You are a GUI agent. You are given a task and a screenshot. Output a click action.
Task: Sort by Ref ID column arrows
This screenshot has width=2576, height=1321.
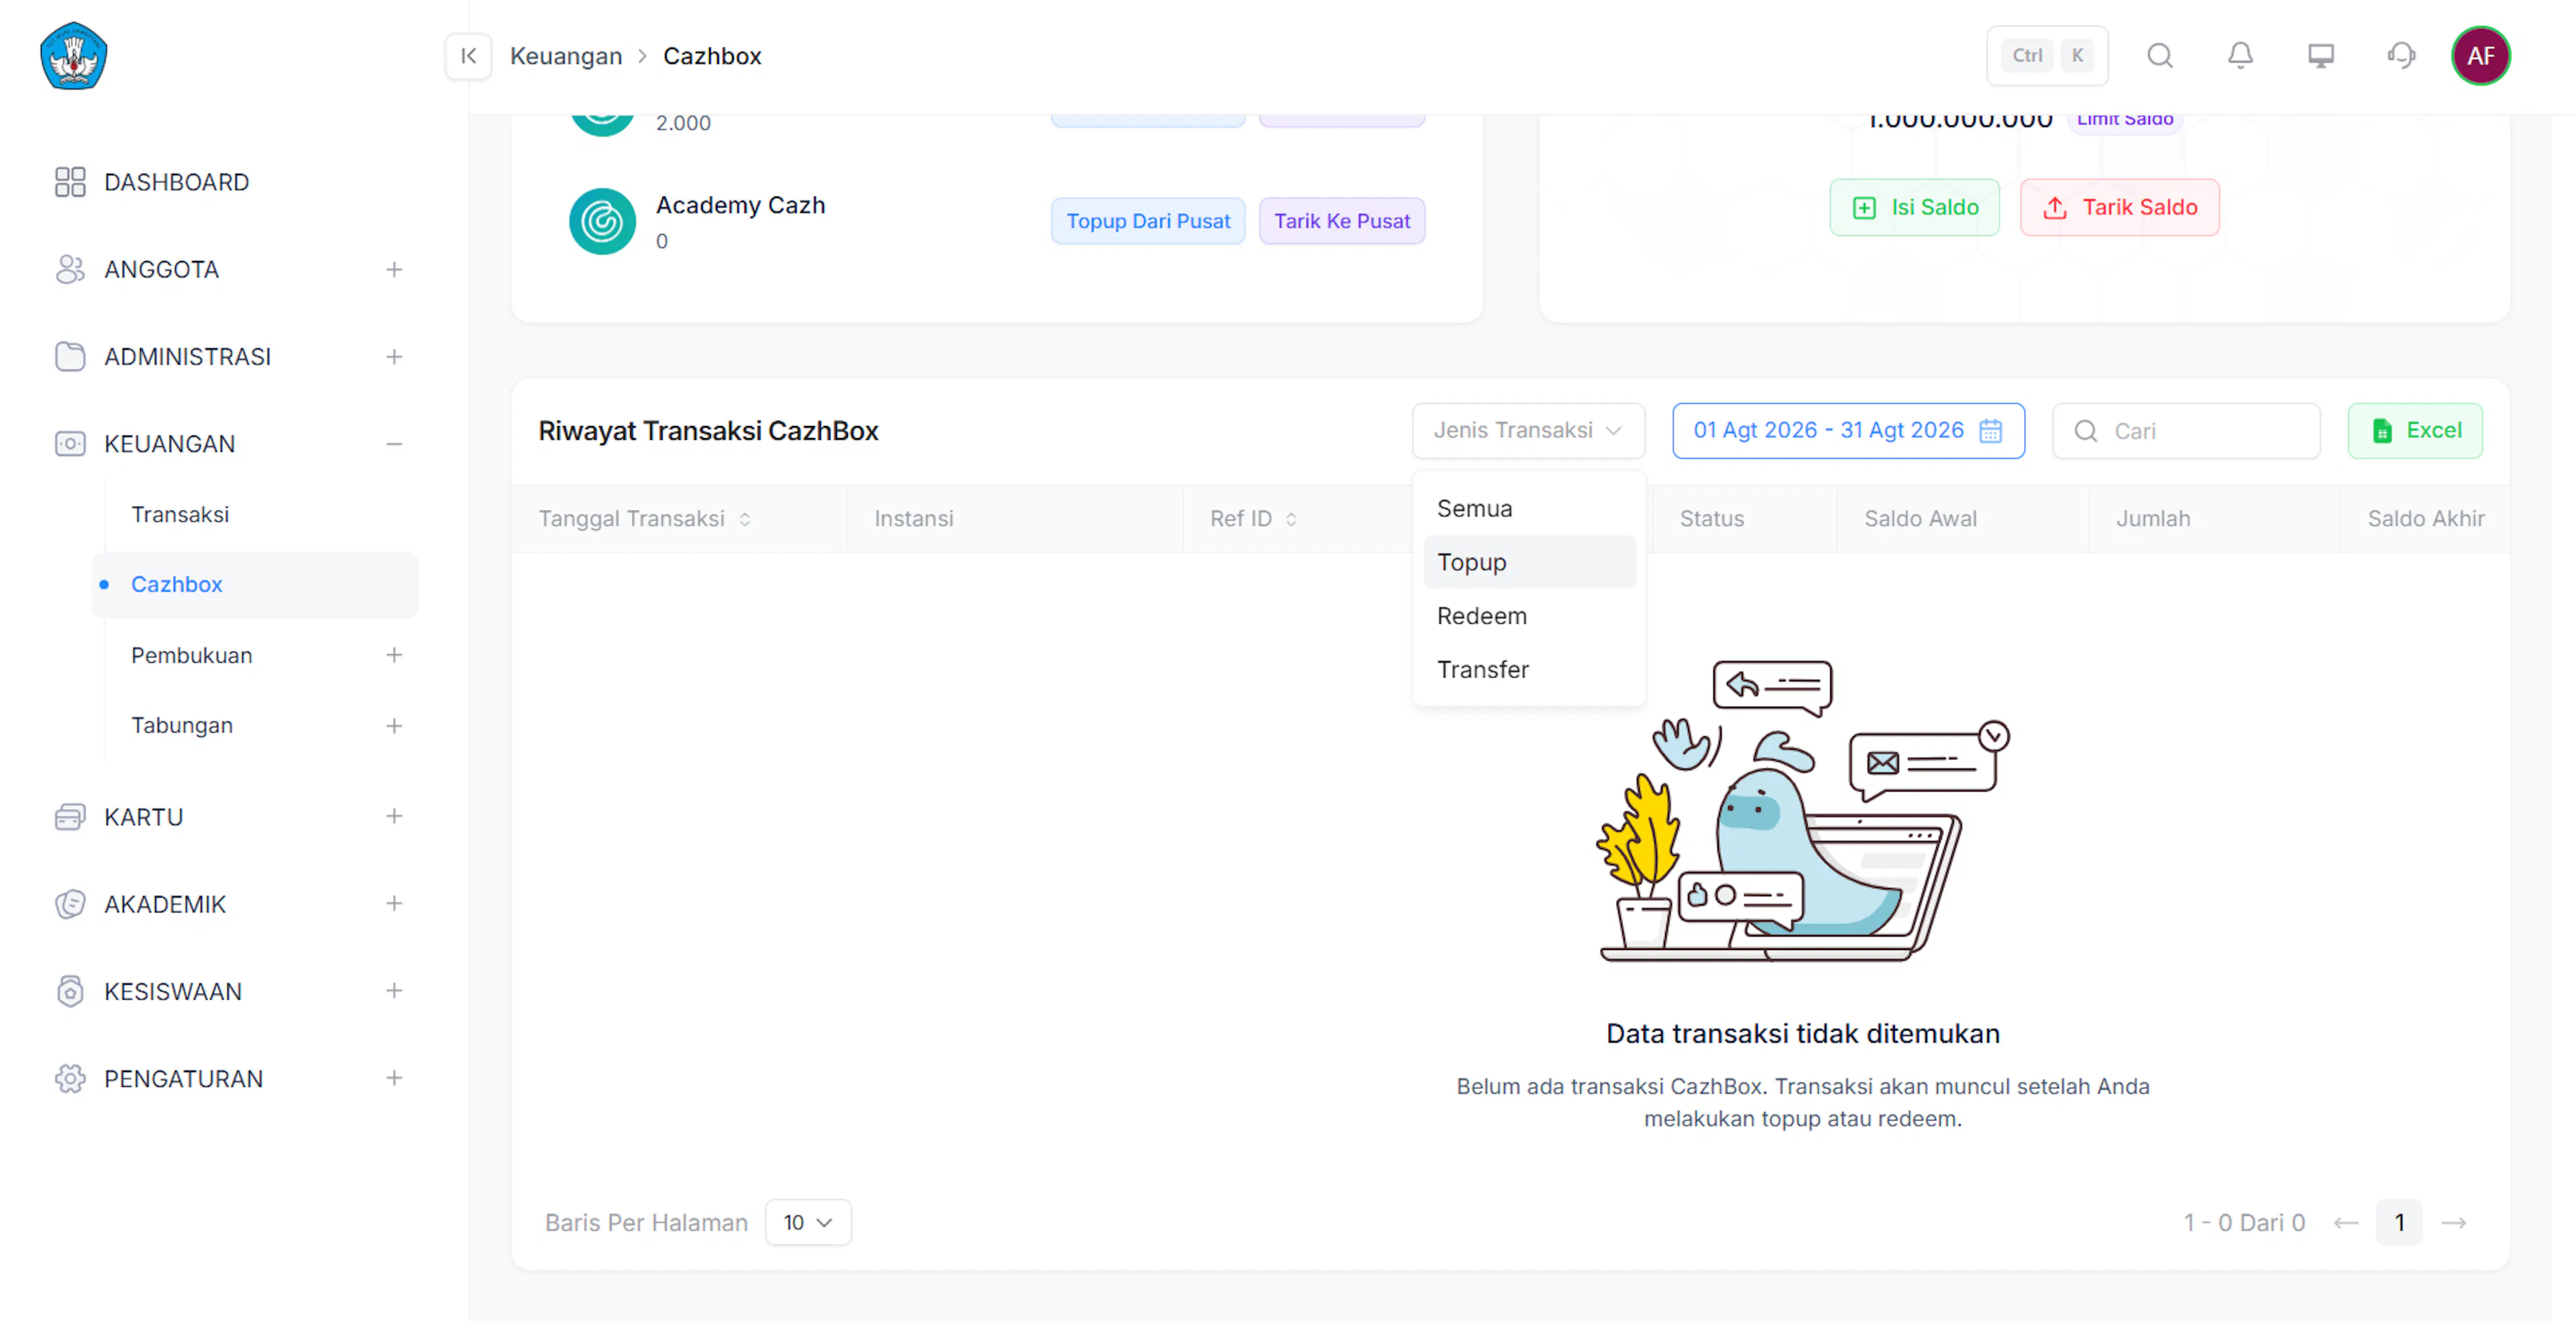(1291, 519)
